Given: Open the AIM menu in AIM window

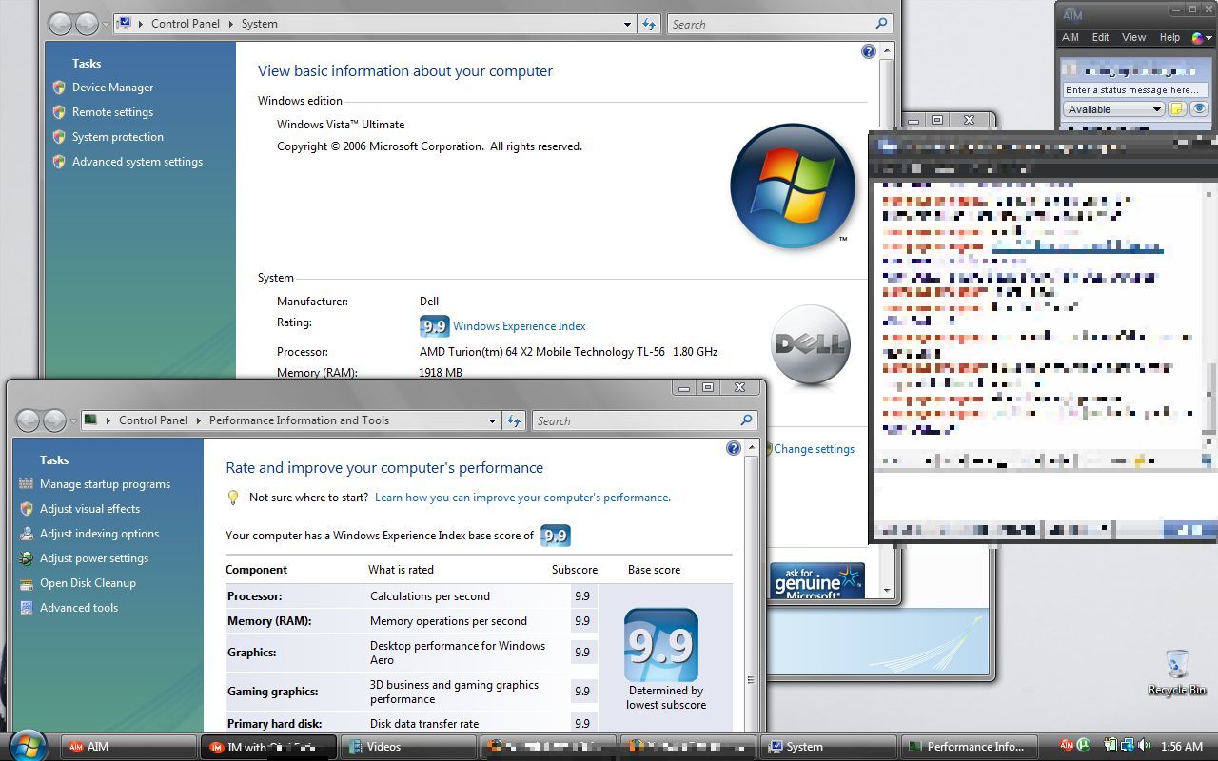Looking at the screenshot, I should tap(1071, 38).
